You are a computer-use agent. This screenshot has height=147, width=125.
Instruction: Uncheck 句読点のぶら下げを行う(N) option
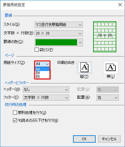[x=15, y=120]
